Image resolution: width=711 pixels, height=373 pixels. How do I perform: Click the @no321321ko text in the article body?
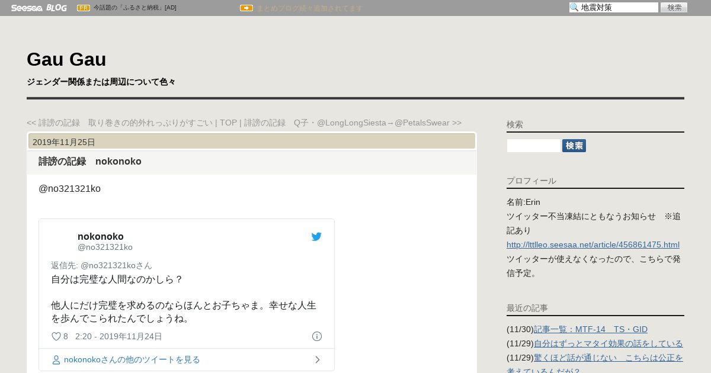[69, 189]
